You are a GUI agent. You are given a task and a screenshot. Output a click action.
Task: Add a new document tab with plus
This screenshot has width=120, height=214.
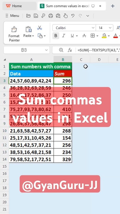113,6
